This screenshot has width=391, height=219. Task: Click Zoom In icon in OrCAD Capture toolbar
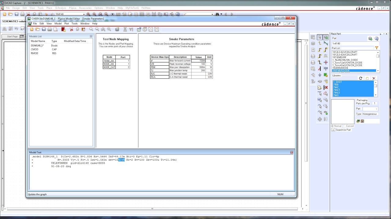coord(88,14)
